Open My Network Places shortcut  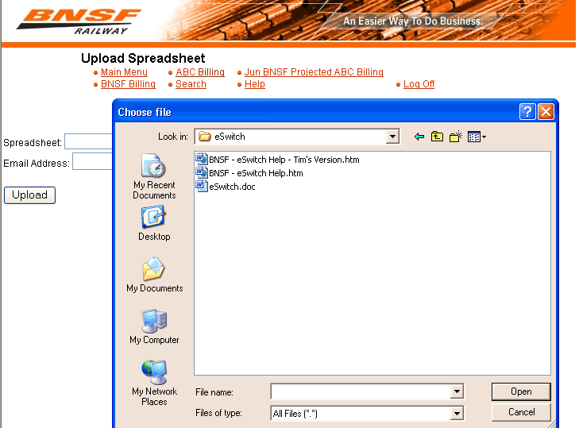pyautogui.click(x=154, y=383)
